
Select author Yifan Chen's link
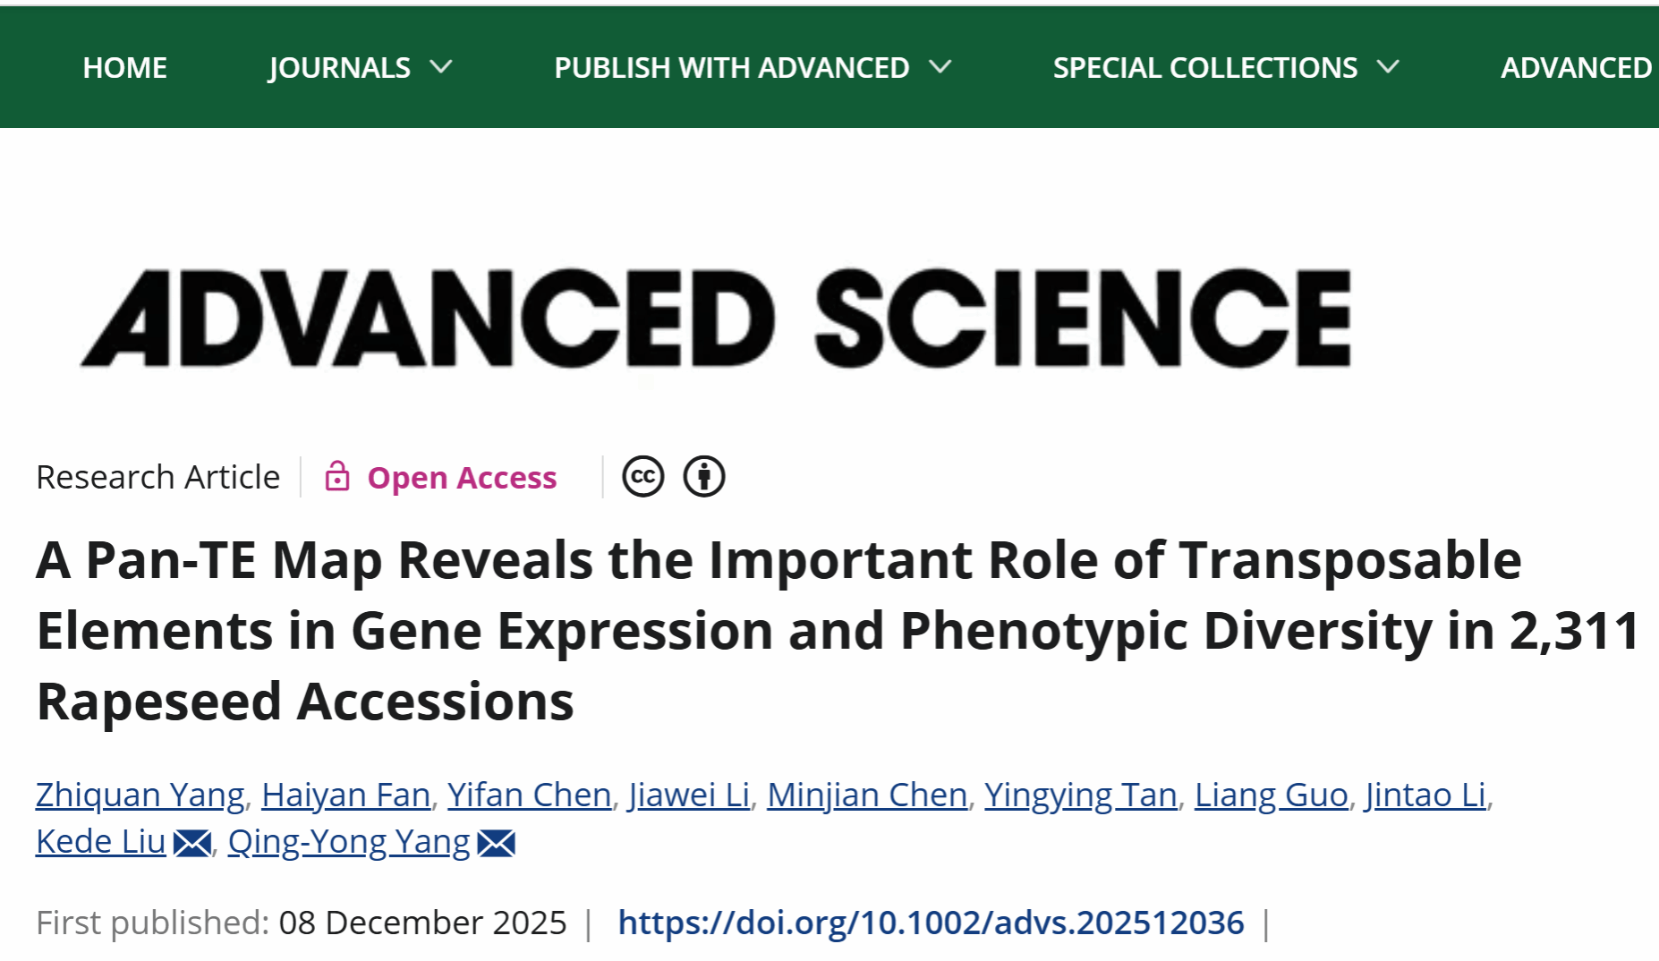click(x=529, y=795)
